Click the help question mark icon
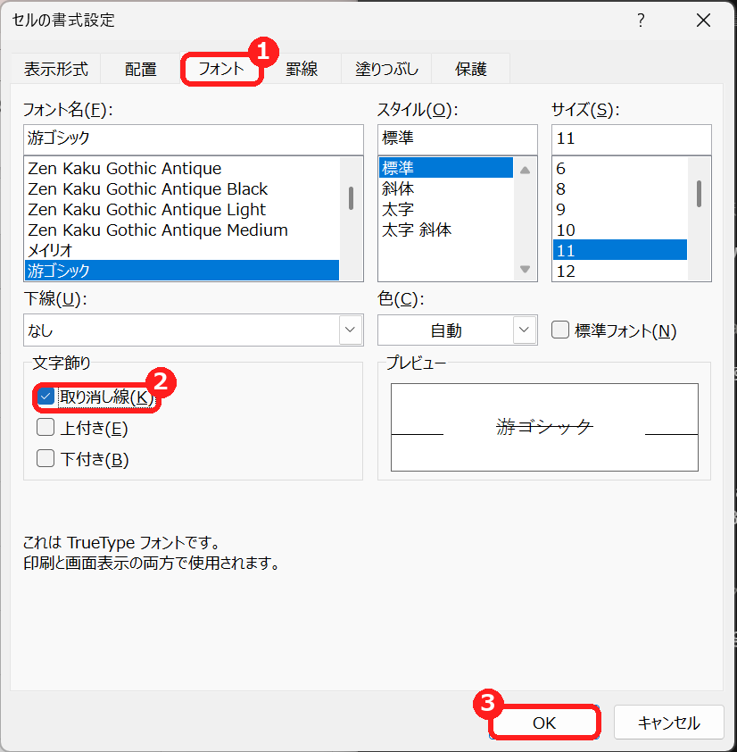The image size is (737, 752). point(641,21)
